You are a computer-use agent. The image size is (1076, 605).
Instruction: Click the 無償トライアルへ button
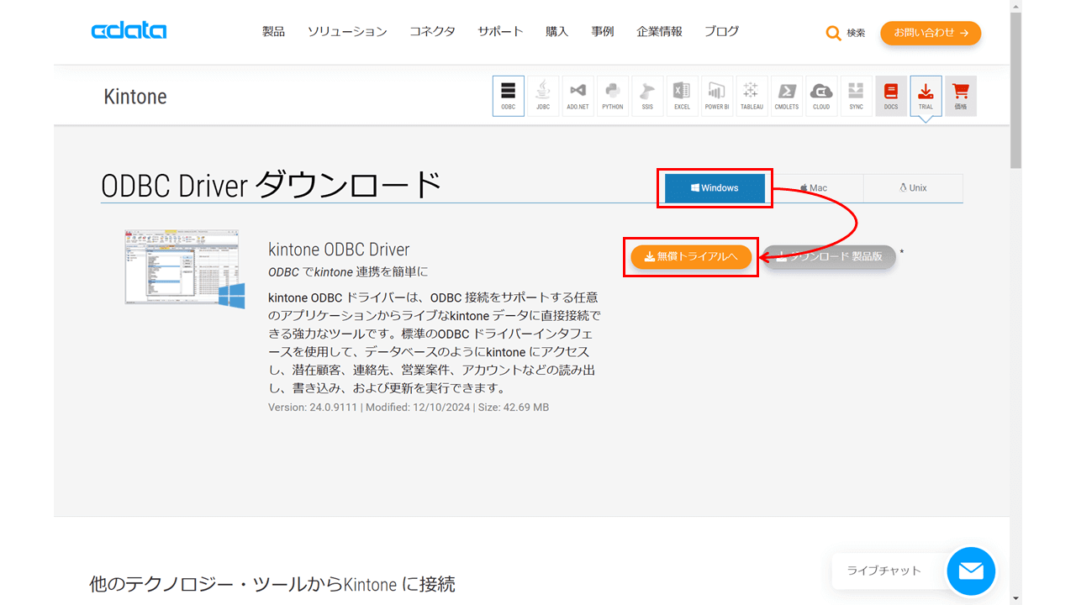[x=691, y=256]
